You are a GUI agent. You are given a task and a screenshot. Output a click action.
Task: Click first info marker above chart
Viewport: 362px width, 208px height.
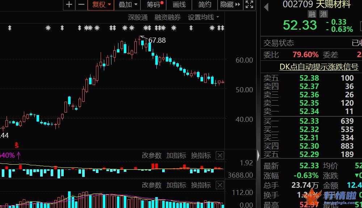tap(10, 28)
